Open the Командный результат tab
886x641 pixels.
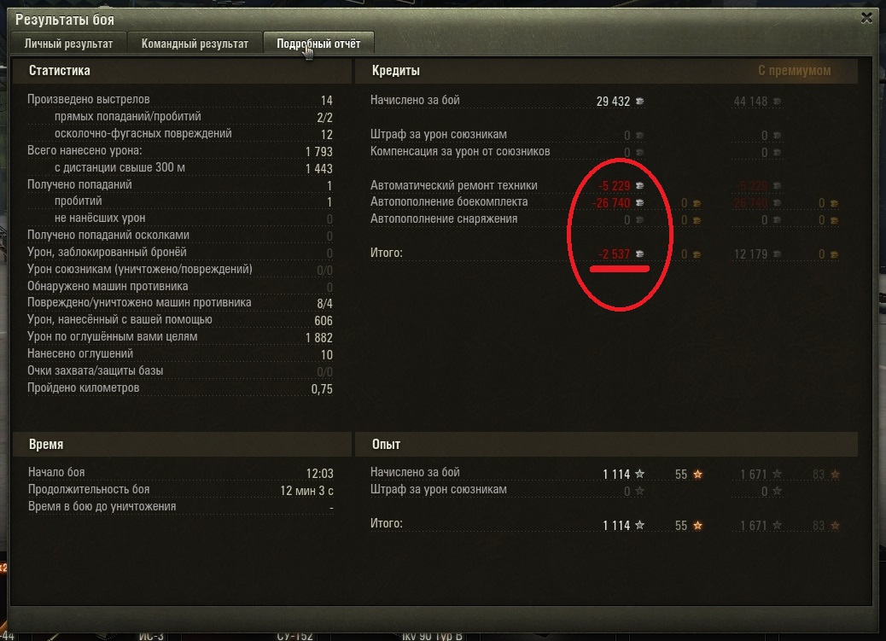pyautogui.click(x=195, y=44)
